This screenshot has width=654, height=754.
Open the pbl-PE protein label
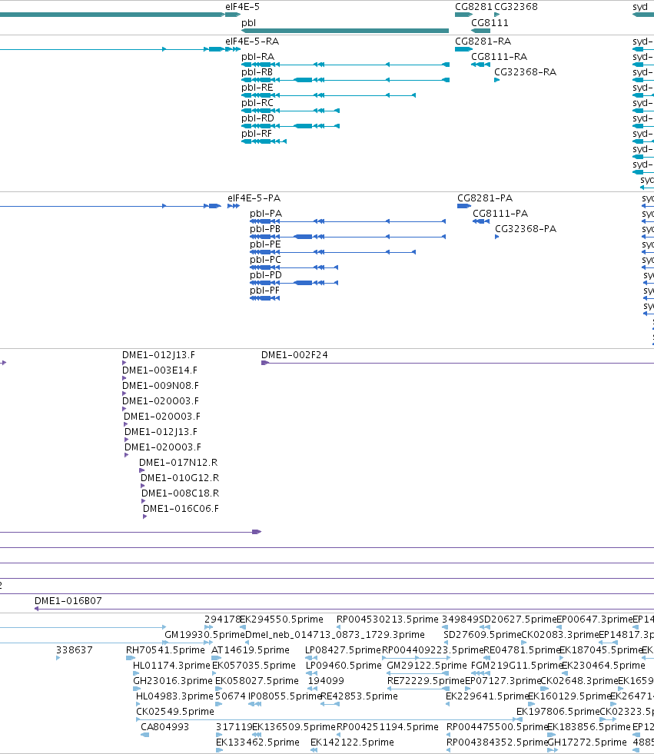[x=265, y=244]
